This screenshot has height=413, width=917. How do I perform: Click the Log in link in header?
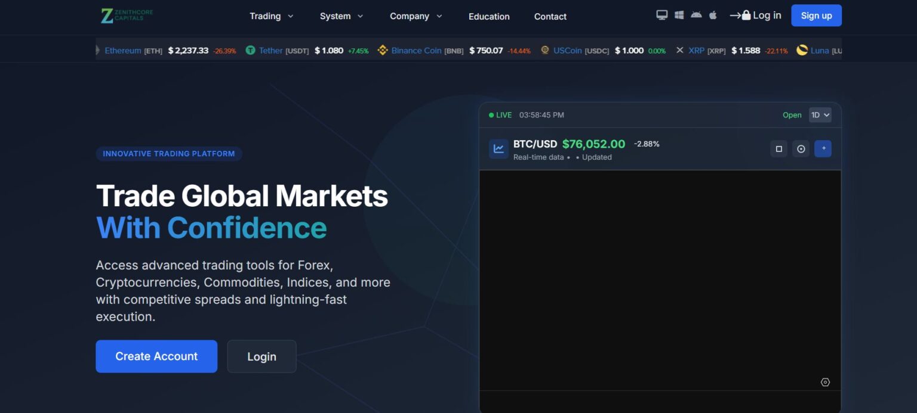coord(756,15)
